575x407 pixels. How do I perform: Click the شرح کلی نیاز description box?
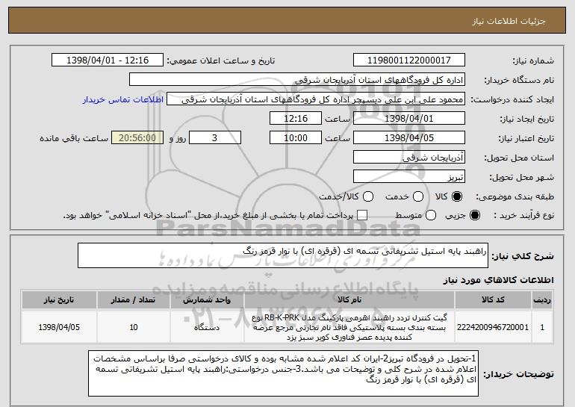pos(283,255)
